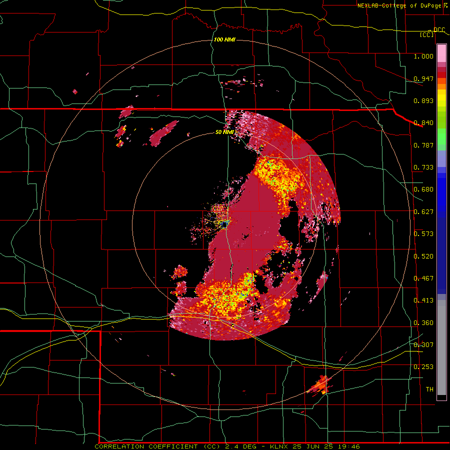The image size is (450, 450).
Task: Click the 0.413 legend value
Action: [423, 300]
